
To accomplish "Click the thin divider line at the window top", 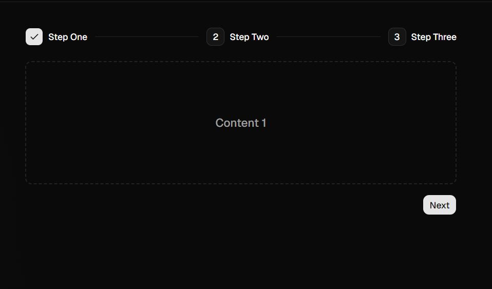I will 246,2.
